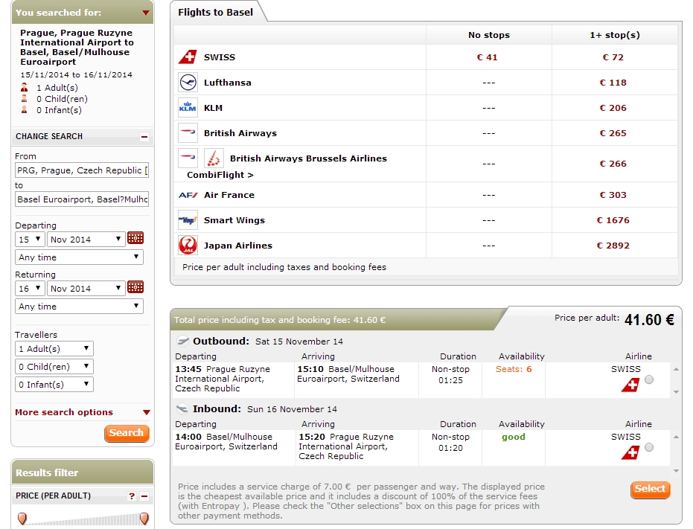This screenshot has width=693, height=529.
Task: Select the Flights to Basel tab
Action: tap(216, 12)
